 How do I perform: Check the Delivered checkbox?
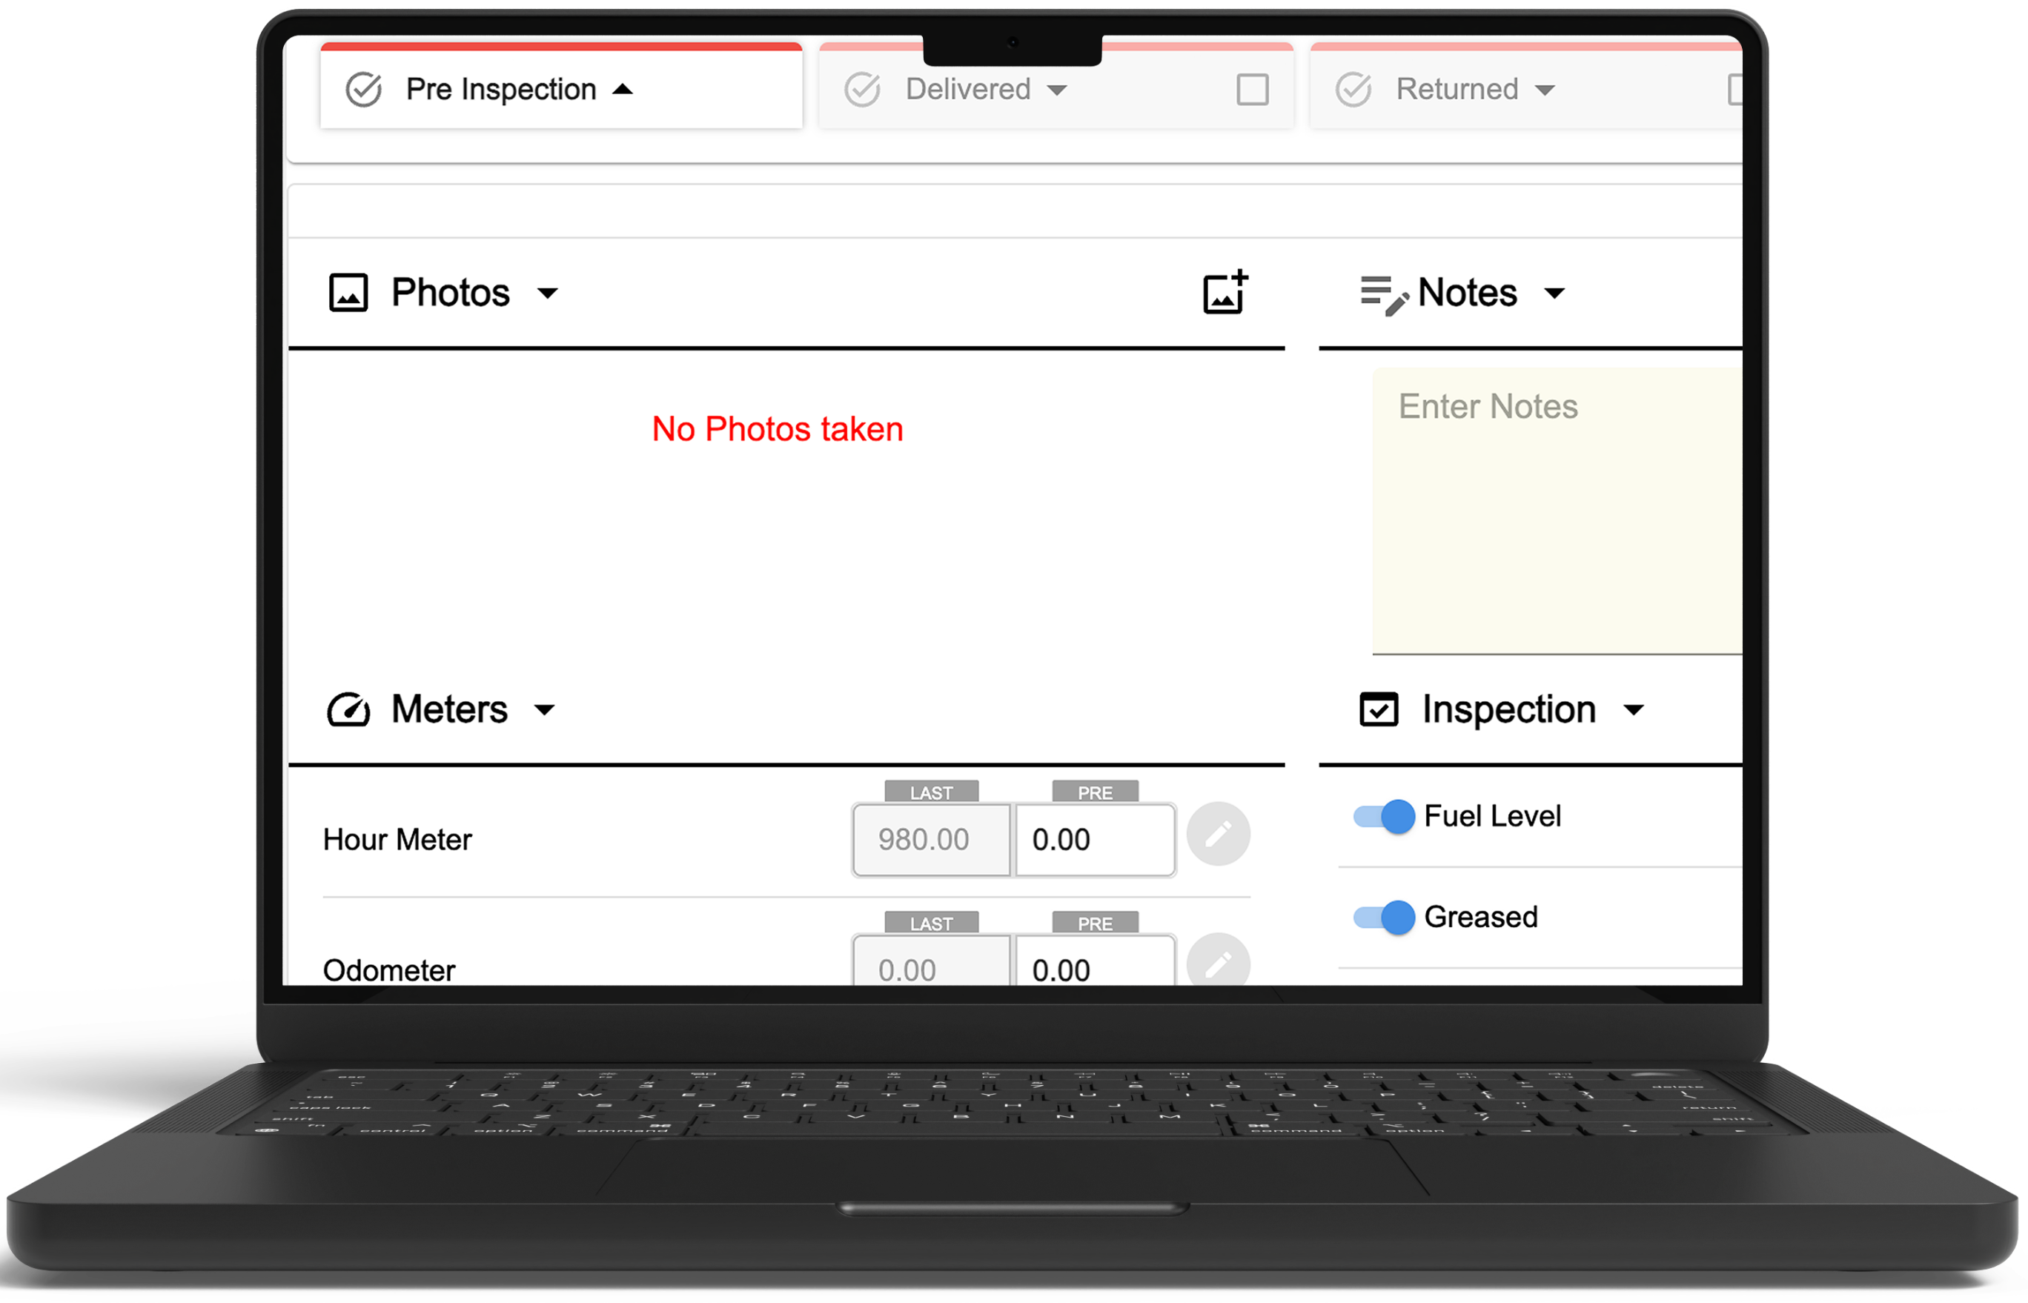click(1251, 88)
